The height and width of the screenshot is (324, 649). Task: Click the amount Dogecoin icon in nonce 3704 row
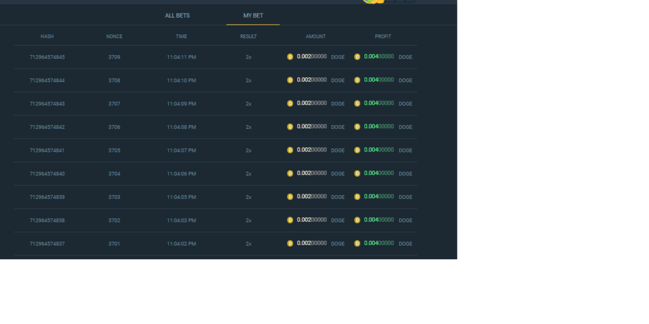coord(290,174)
